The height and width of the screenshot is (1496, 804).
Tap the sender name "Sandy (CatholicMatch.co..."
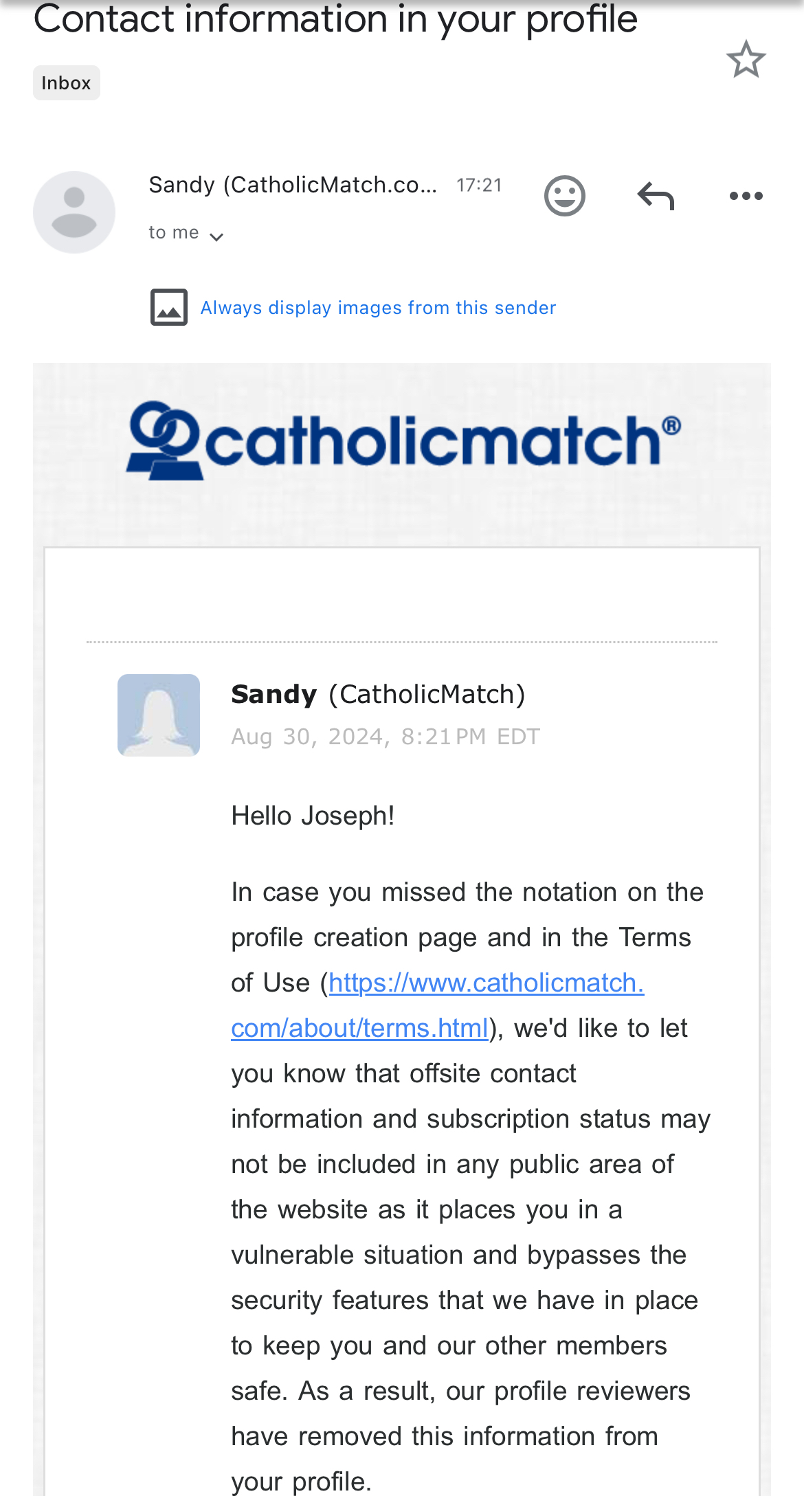click(x=293, y=185)
